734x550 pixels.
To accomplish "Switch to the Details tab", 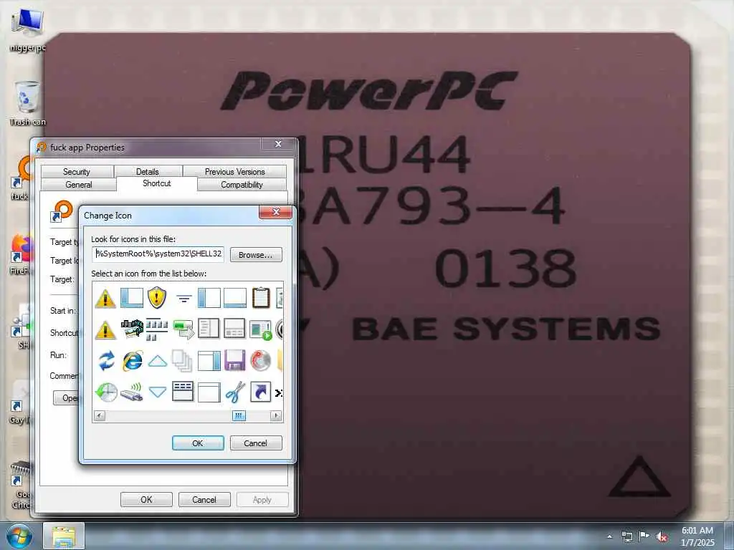I will click(x=148, y=172).
